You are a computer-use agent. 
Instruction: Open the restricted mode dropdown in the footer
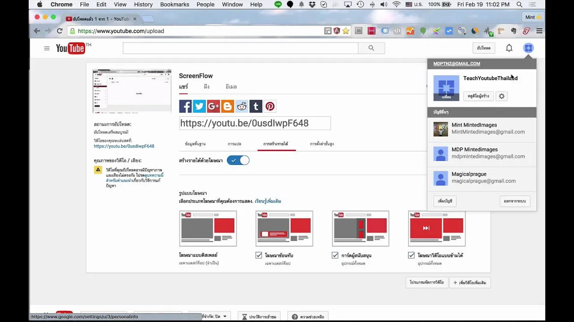tap(210, 317)
